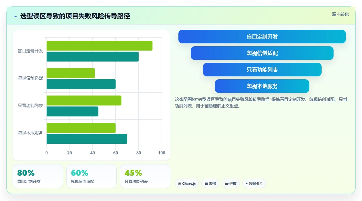Select the 忽视本地服务 funnel stage

coord(262,86)
